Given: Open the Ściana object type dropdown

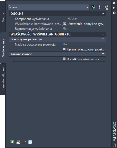Looking at the screenshot, I should pyautogui.click(x=48, y=7).
